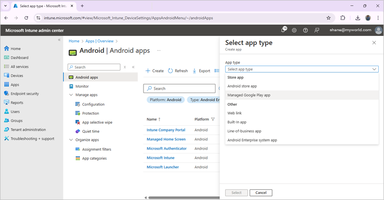Open Endpoint security in sidebar
Viewport: 384px width, 200px height.
24,94
